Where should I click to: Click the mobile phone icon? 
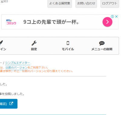pyautogui.click(x=68, y=43)
